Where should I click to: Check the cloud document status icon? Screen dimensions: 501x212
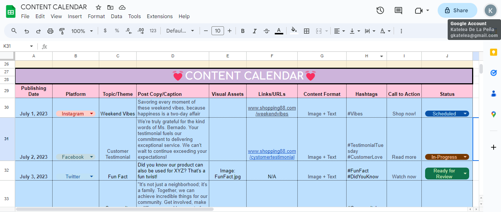pyautogui.click(x=122, y=7)
